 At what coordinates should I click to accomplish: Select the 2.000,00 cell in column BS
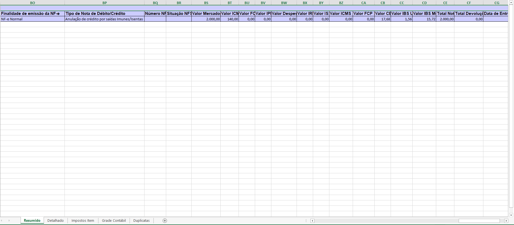(206, 19)
